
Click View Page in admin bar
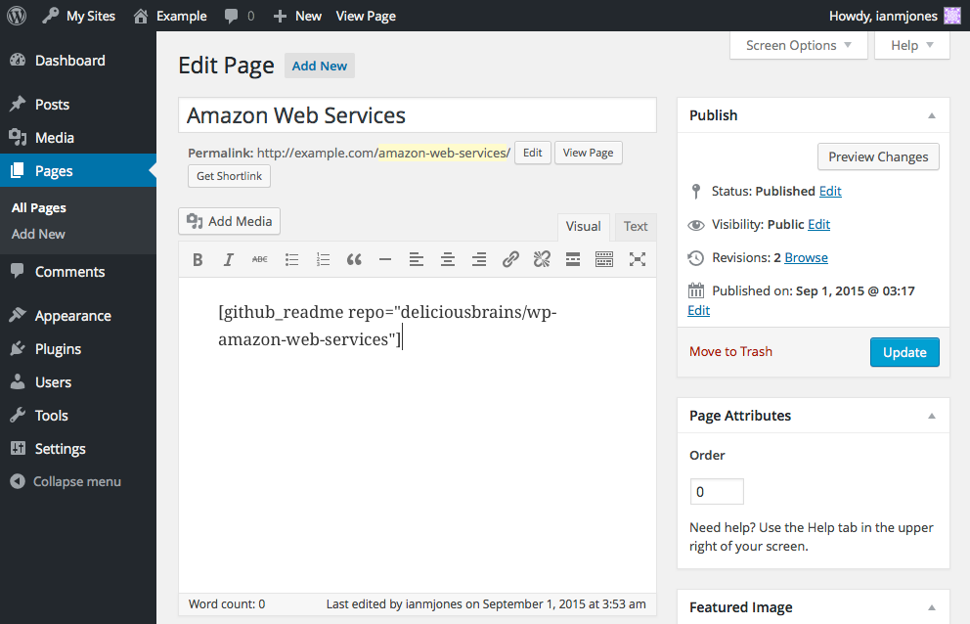point(366,16)
